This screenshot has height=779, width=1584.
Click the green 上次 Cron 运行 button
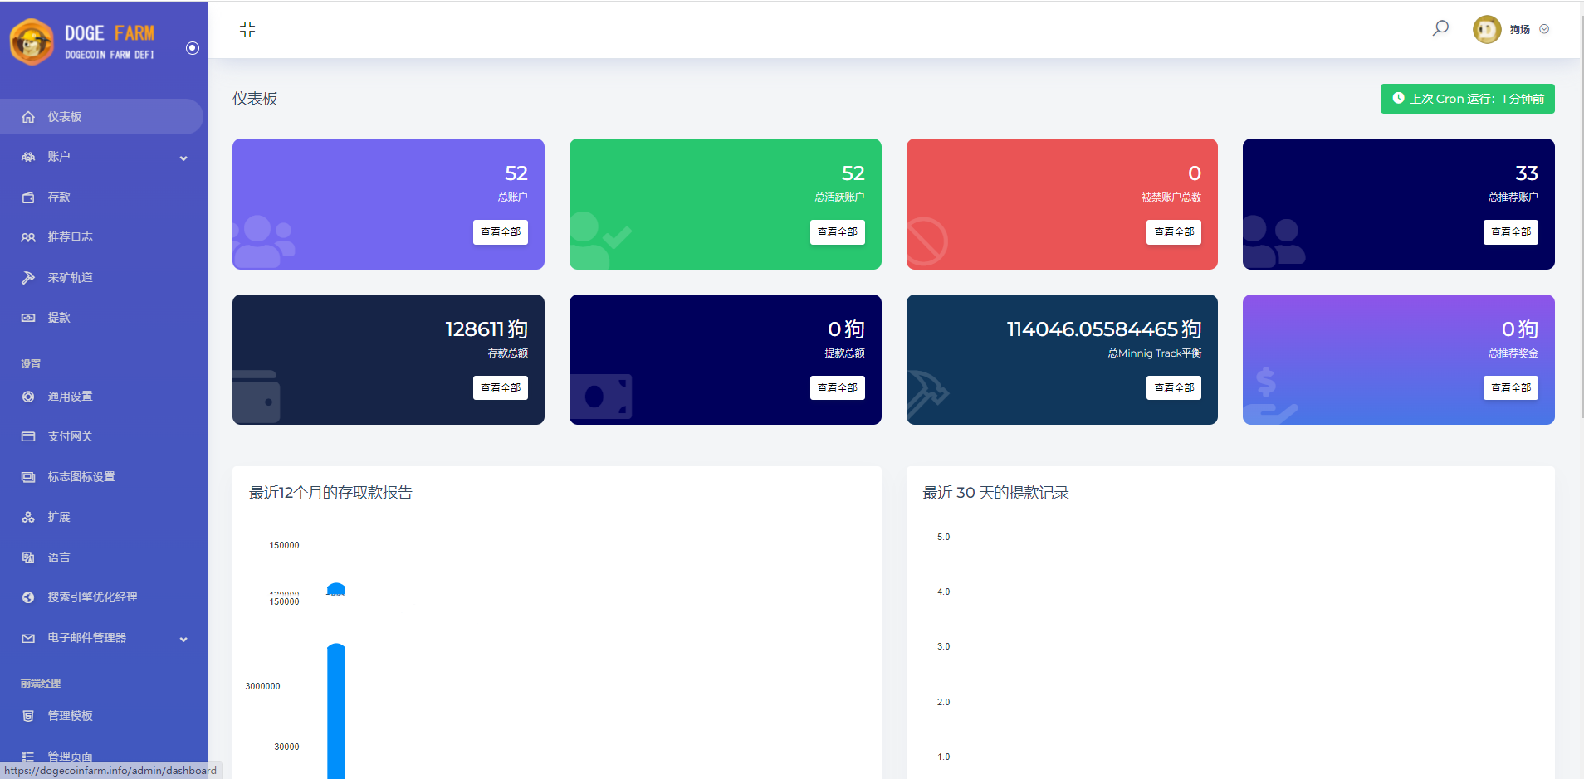1467,99
